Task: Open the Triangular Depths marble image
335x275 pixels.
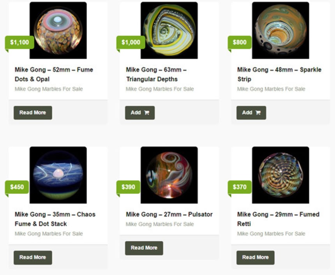Action: 169,30
